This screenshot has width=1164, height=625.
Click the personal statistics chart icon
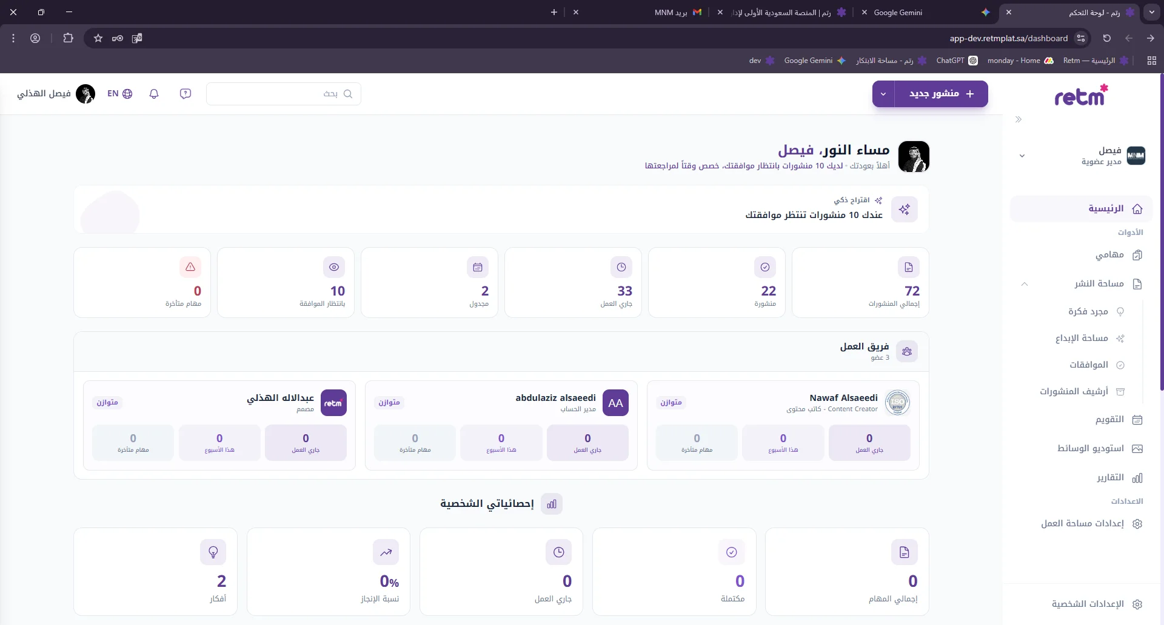coord(552,504)
